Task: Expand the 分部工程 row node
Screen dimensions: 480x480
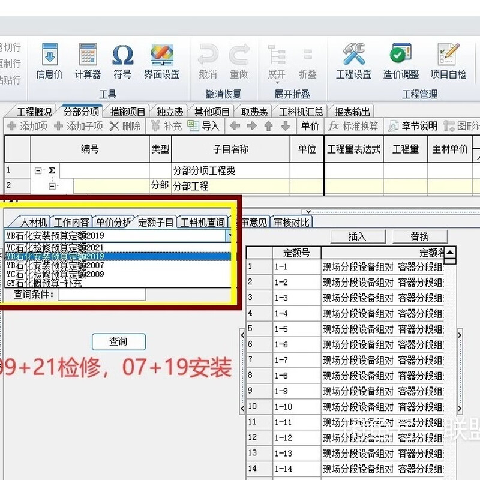Action: [x=53, y=187]
